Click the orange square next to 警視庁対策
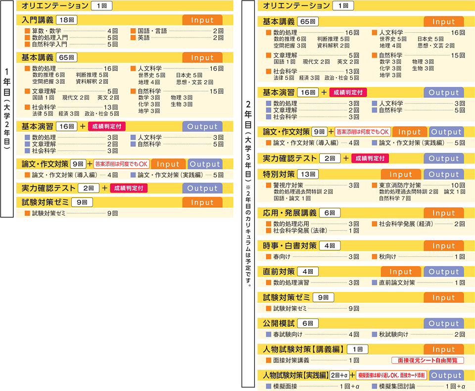Screen dimensions: 475x391 pos(269,185)
